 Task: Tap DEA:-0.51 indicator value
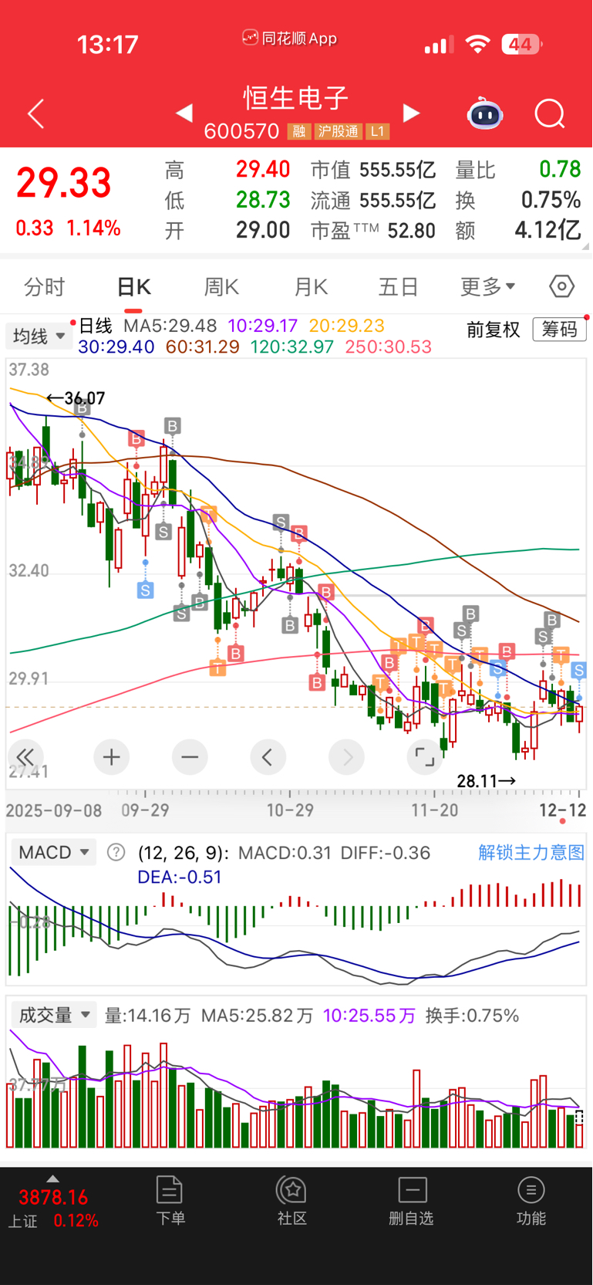coord(180,878)
